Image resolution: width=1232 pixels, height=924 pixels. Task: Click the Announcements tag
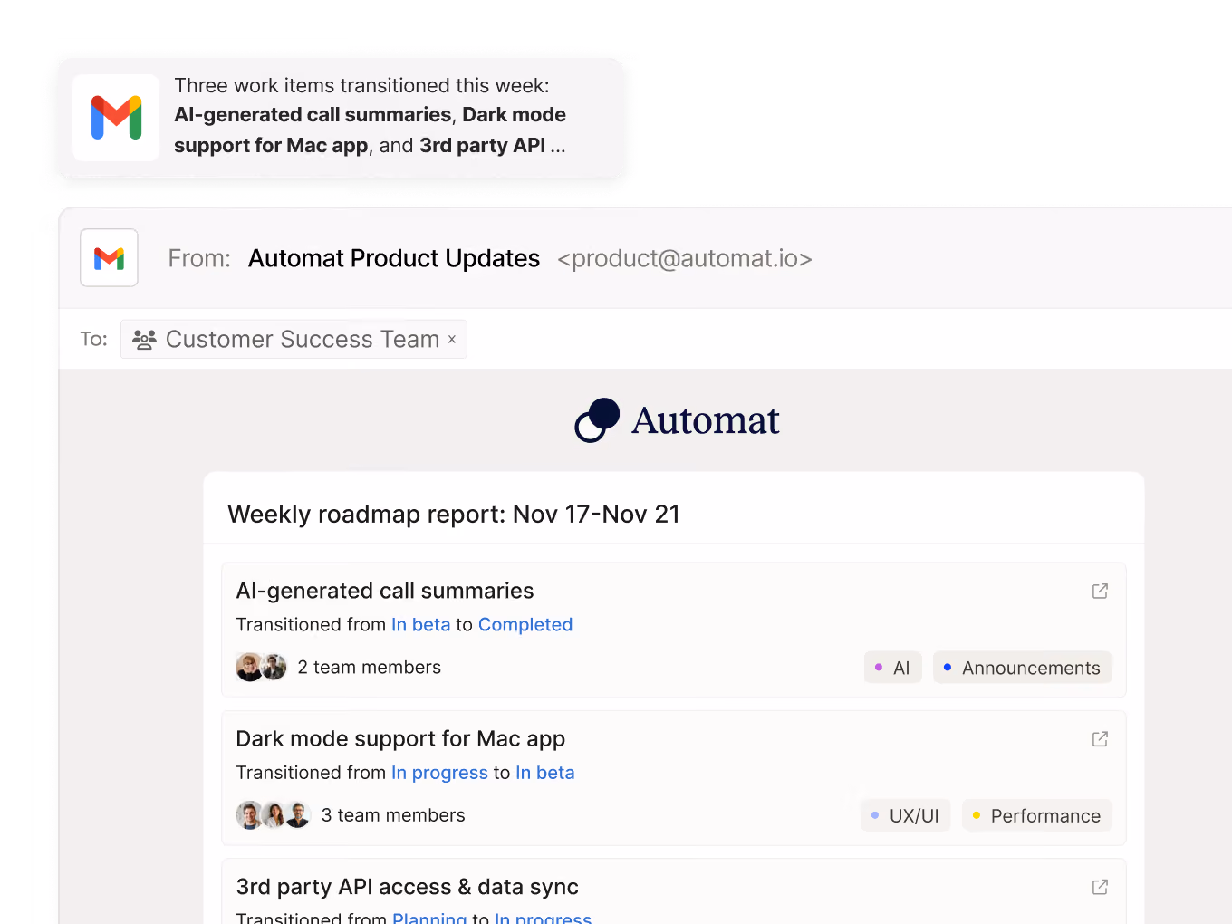coord(1022,668)
